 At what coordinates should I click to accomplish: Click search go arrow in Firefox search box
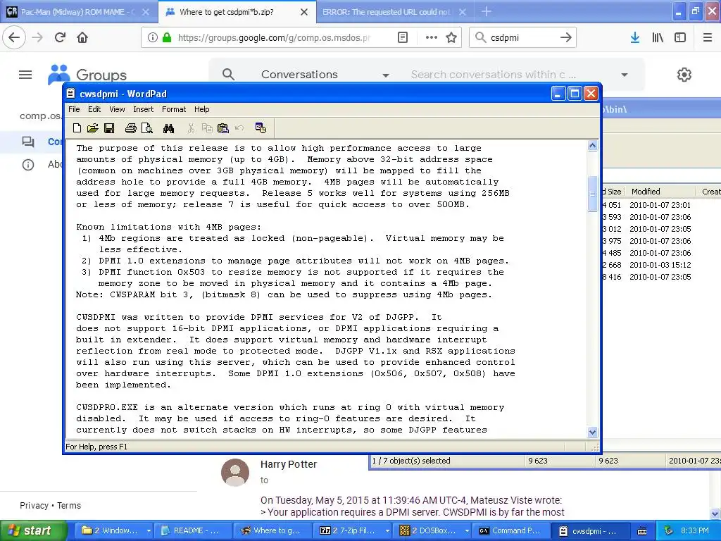pos(566,37)
